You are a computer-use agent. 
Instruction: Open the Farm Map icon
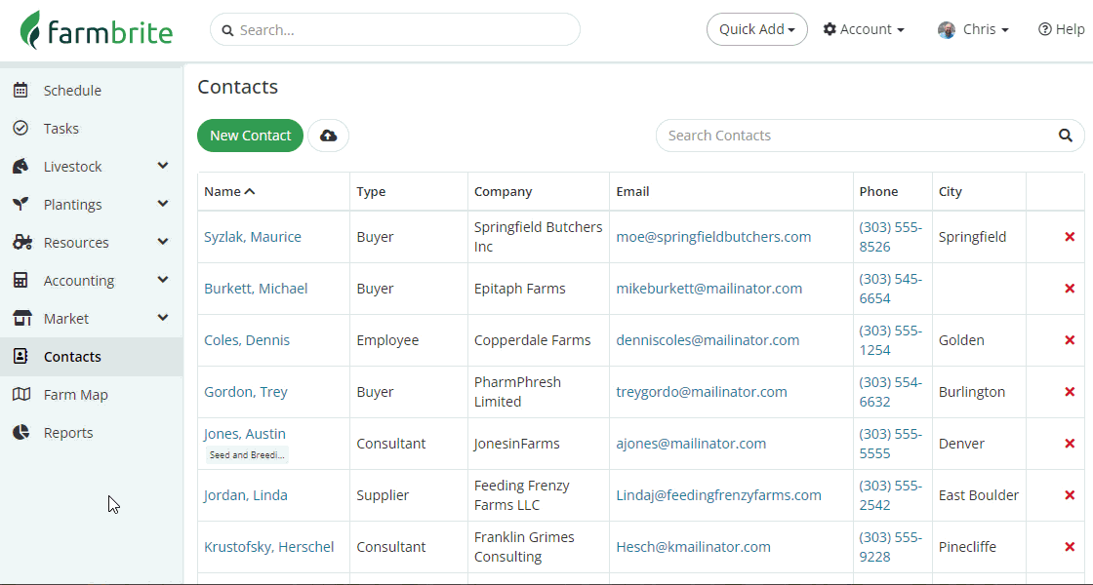(20, 395)
